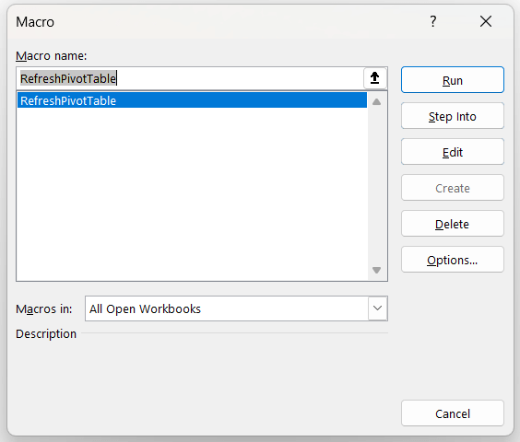Click the macro list scrollbar track

pyautogui.click(x=376, y=185)
